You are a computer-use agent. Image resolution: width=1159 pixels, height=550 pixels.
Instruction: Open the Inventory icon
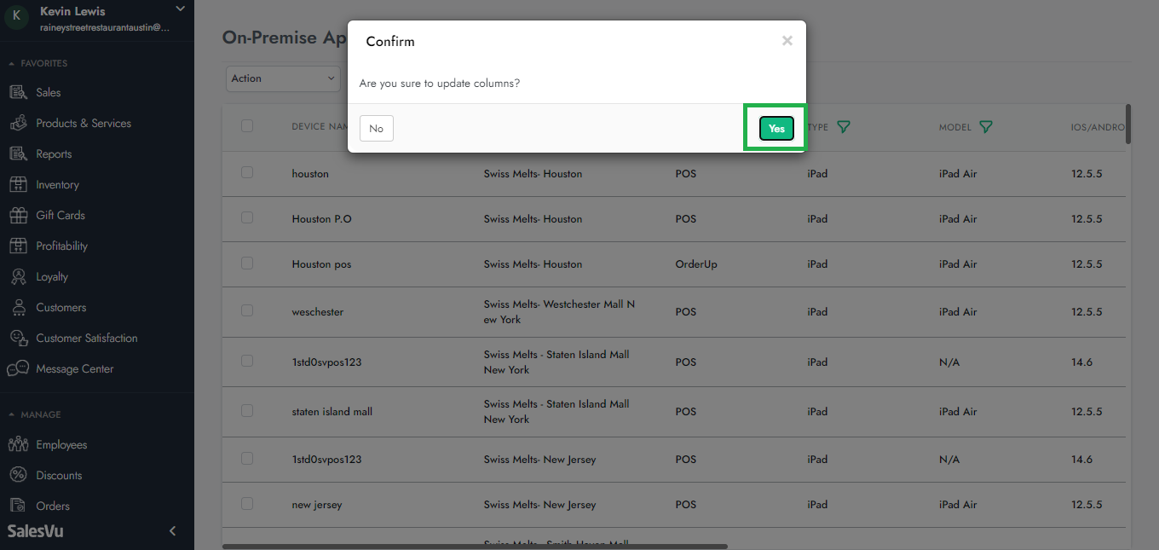[x=18, y=184]
